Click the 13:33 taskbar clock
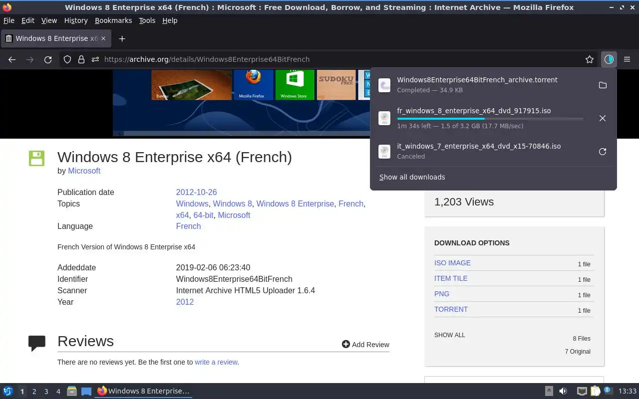 click(x=627, y=391)
